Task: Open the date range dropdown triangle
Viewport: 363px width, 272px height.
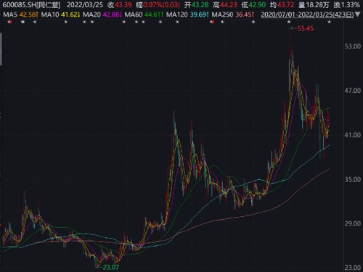Action: tap(357, 15)
